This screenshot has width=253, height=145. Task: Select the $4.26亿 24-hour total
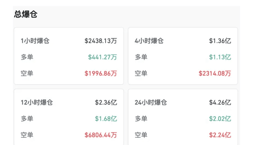coord(220,102)
